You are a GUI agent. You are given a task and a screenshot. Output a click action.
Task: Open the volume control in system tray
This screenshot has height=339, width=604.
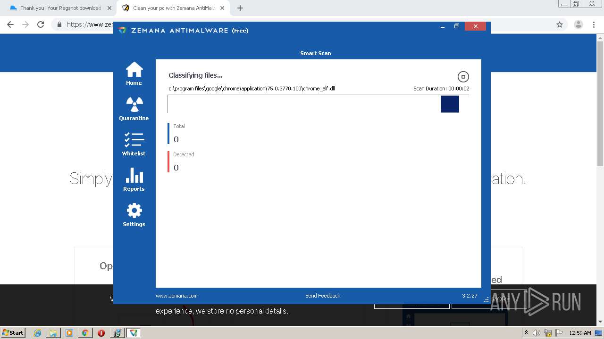pyautogui.click(x=537, y=333)
